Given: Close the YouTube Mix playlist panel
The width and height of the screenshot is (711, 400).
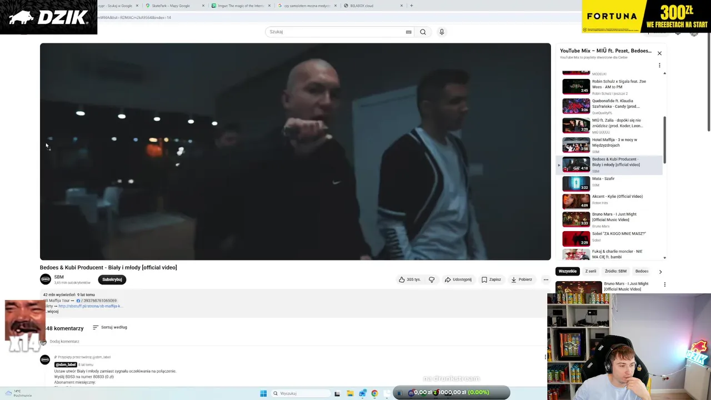Looking at the screenshot, I should pyautogui.click(x=659, y=53).
